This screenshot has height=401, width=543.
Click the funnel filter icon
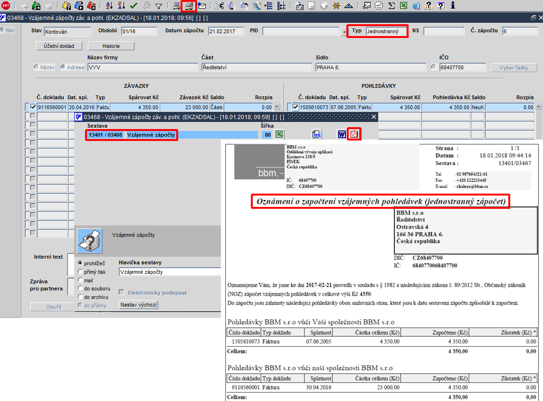[159, 6]
